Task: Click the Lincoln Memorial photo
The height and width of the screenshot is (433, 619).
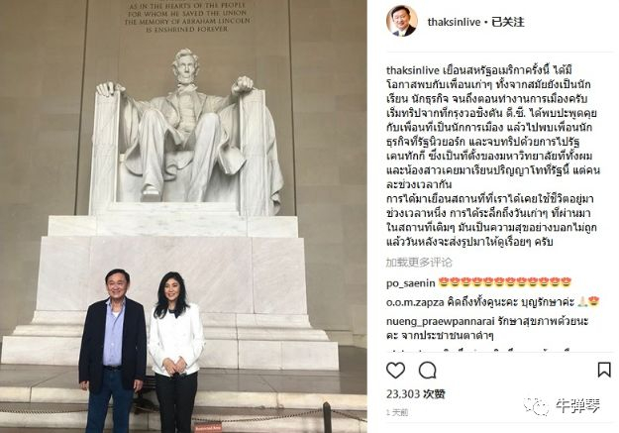Action: click(x=183, y=216)
